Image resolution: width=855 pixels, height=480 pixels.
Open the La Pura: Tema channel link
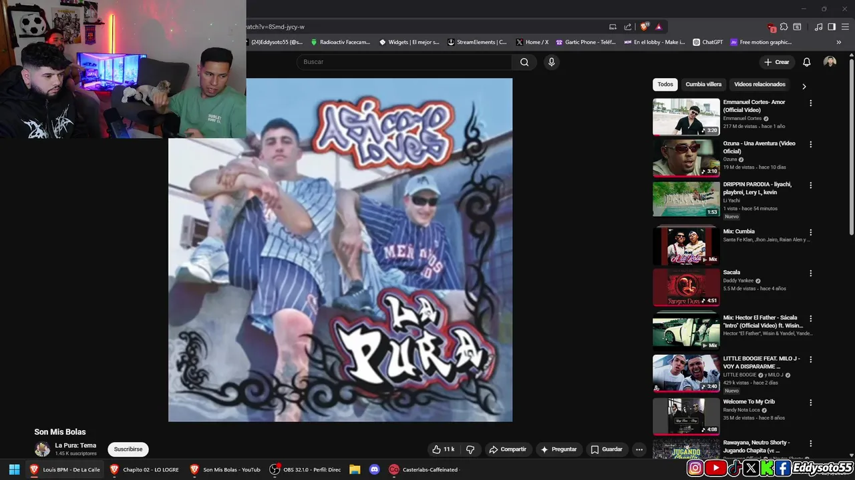75,445
